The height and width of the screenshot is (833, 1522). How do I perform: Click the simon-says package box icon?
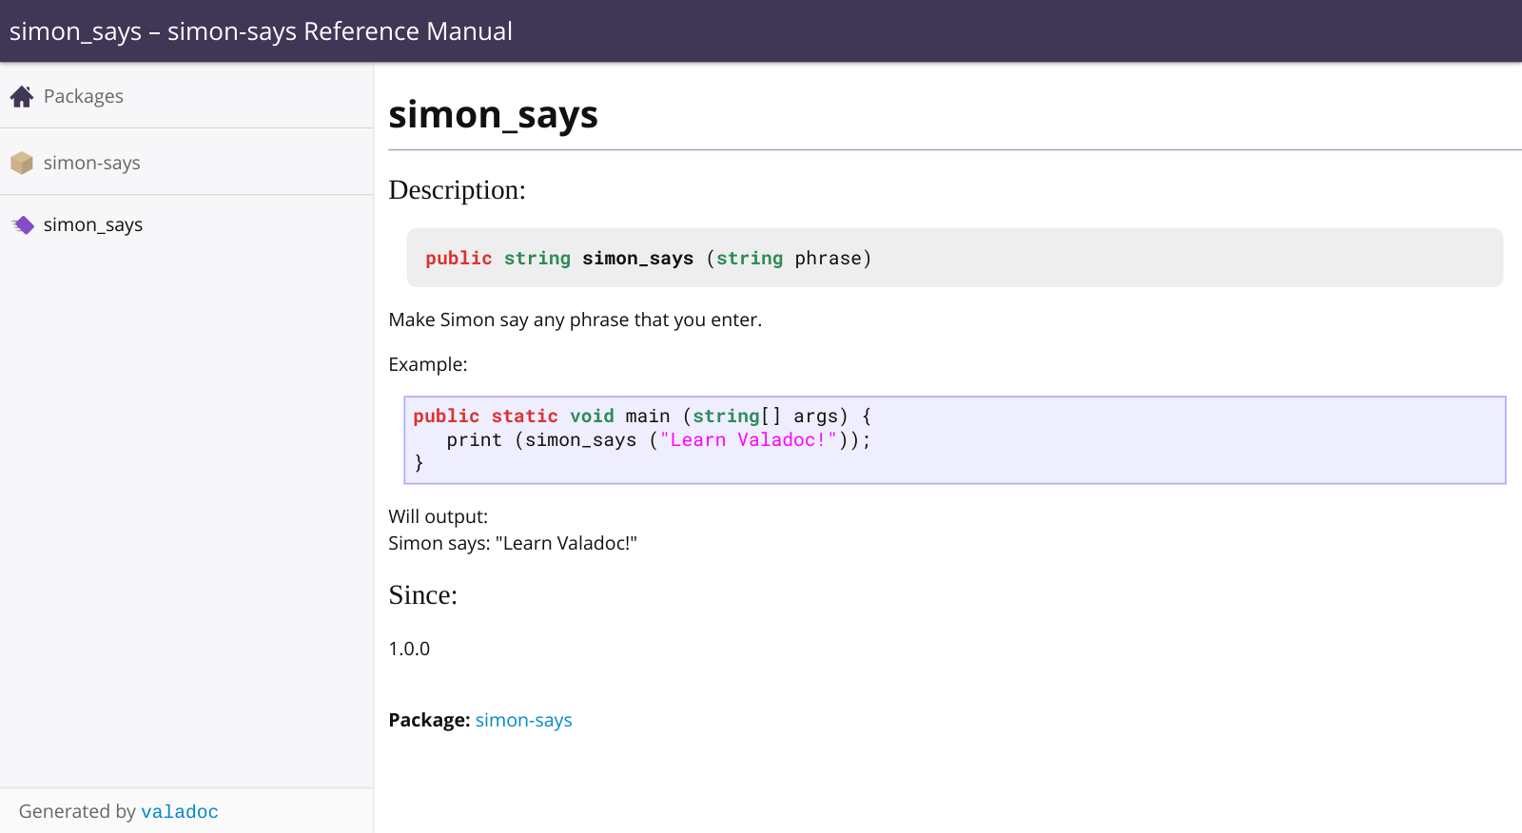click(x=22, y=163)
